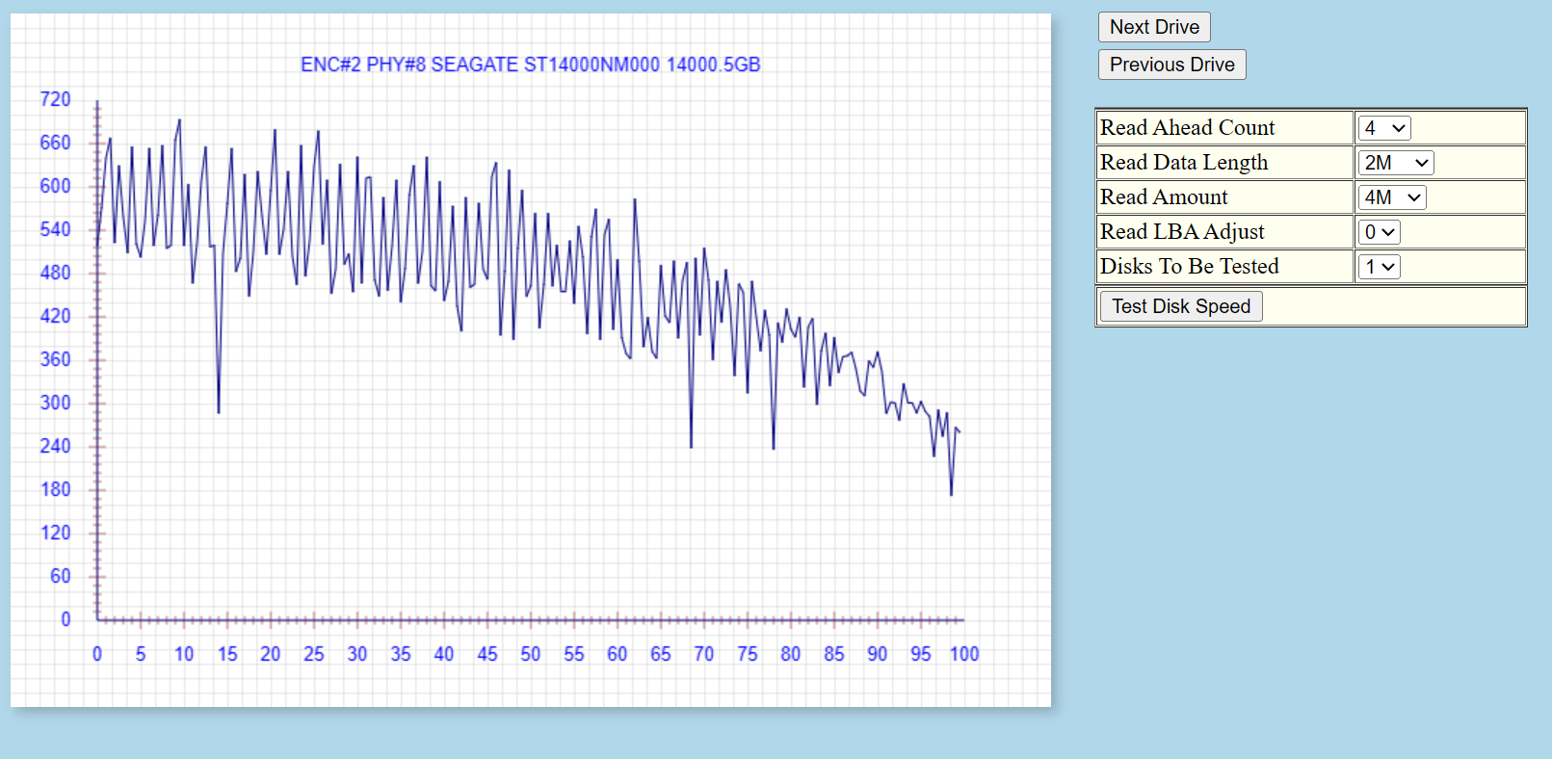Go back with the Previous Drive button

(1171, 65)
